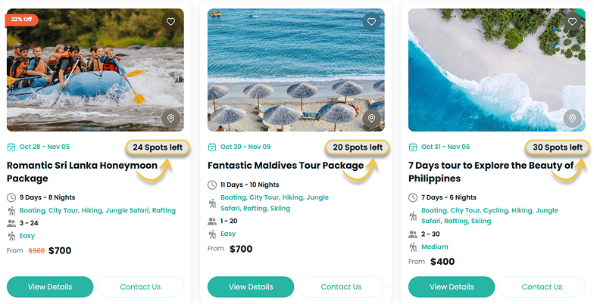The width and height of the screenshot is (594, 304).
Task: Toggle wishlist heart on Philippines tour card
Action: pos(572,22)
